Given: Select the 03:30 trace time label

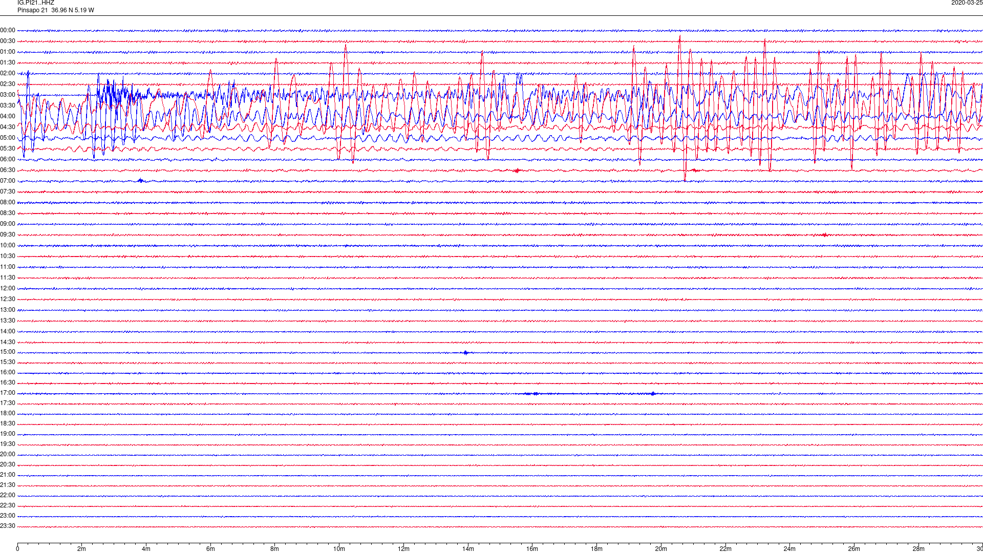Looking at the screenshot, I should click(8, 106).
